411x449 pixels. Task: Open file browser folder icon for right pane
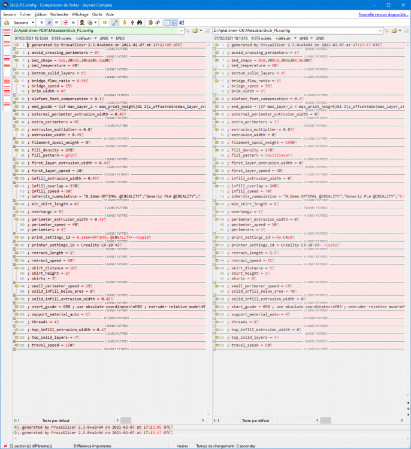tap(394, 31)
